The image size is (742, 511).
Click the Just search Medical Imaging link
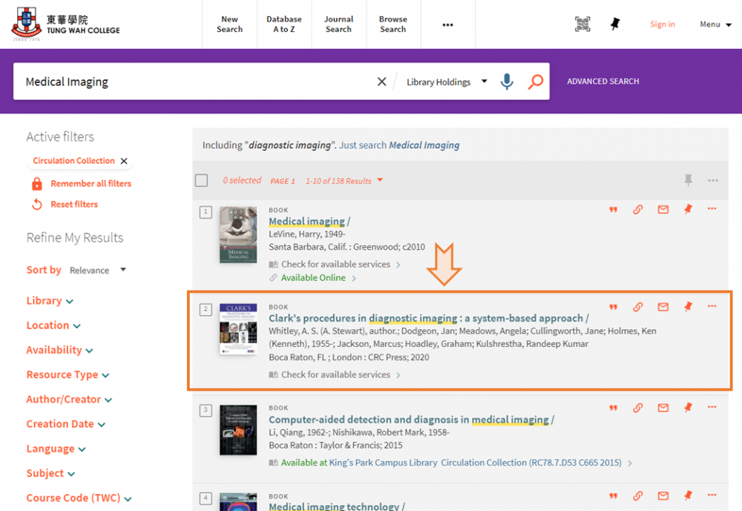[x=399, y=145]
